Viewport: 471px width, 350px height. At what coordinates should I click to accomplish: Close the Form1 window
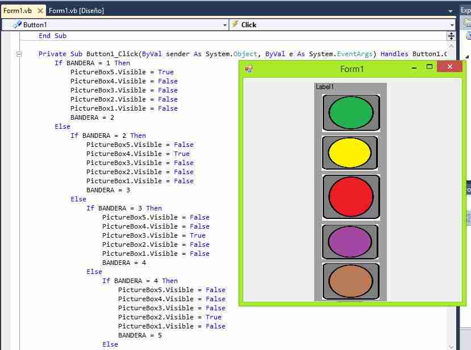pyautogui.click(x=449, y=66)
